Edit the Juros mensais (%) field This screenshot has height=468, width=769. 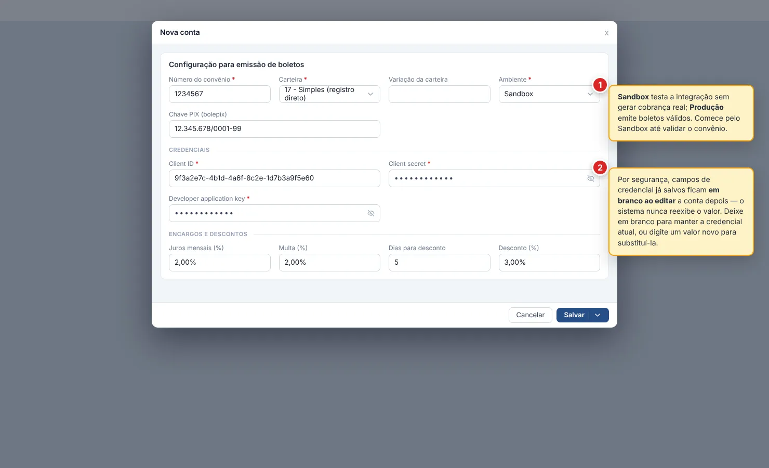pyautogui.click(x=219, y=263)
